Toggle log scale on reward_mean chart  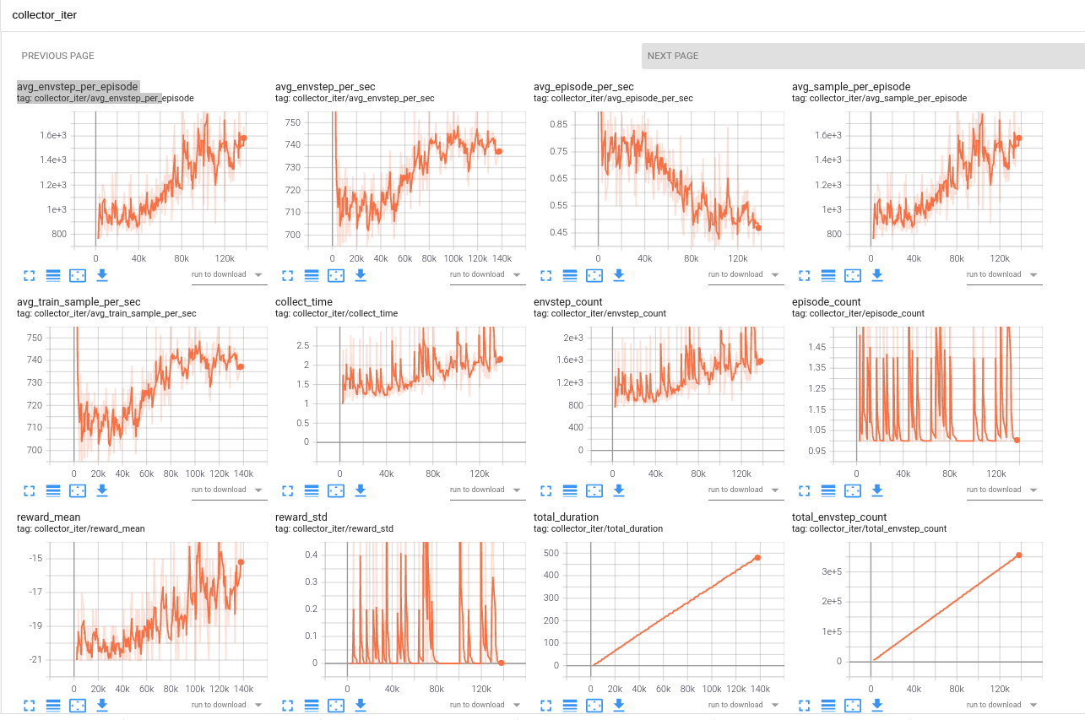(x=53, y=706)
